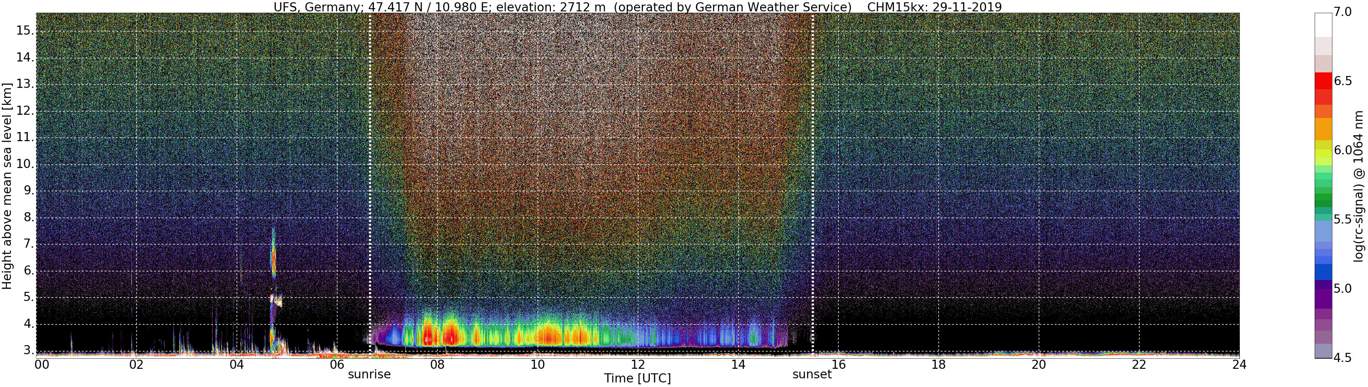Click the x-axis tick label '00'
The width and height of the screenshot is (1368, 387).
[42, 365]
